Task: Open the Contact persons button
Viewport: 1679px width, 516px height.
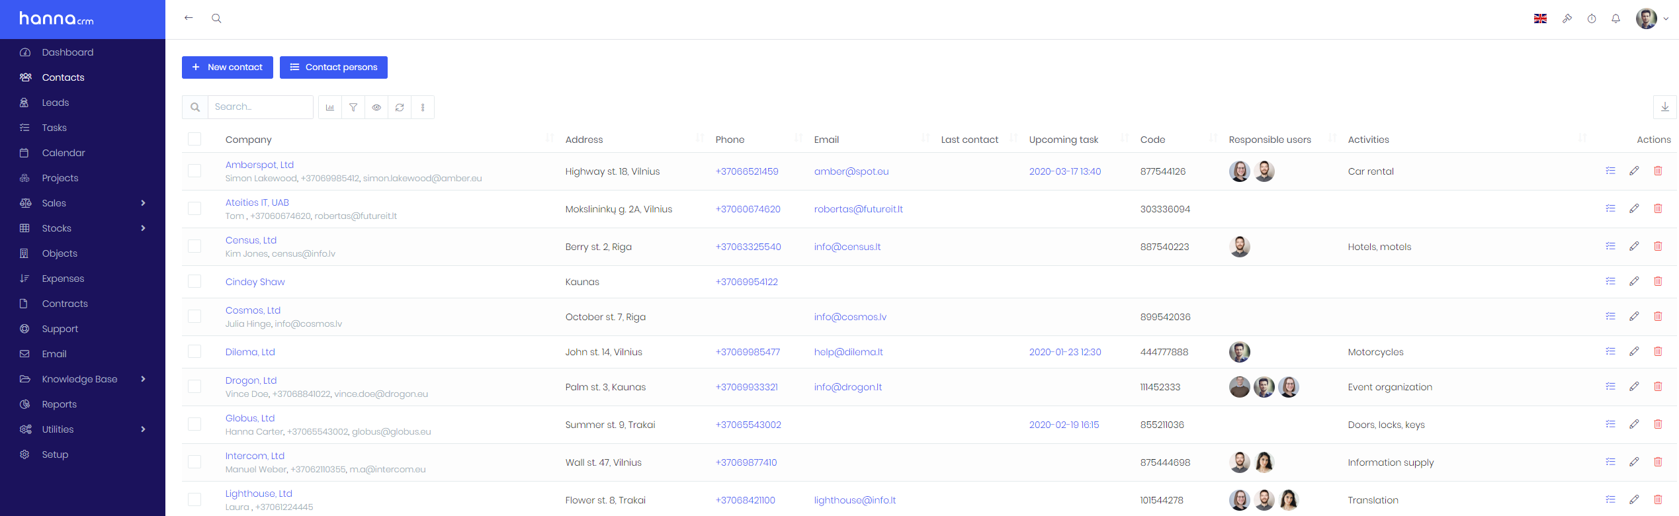Action: pos(333,67)
